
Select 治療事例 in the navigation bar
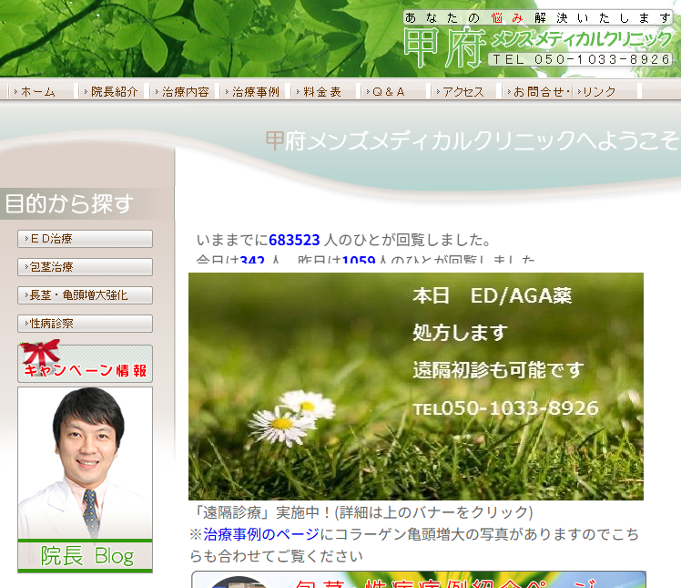point(255,92)
